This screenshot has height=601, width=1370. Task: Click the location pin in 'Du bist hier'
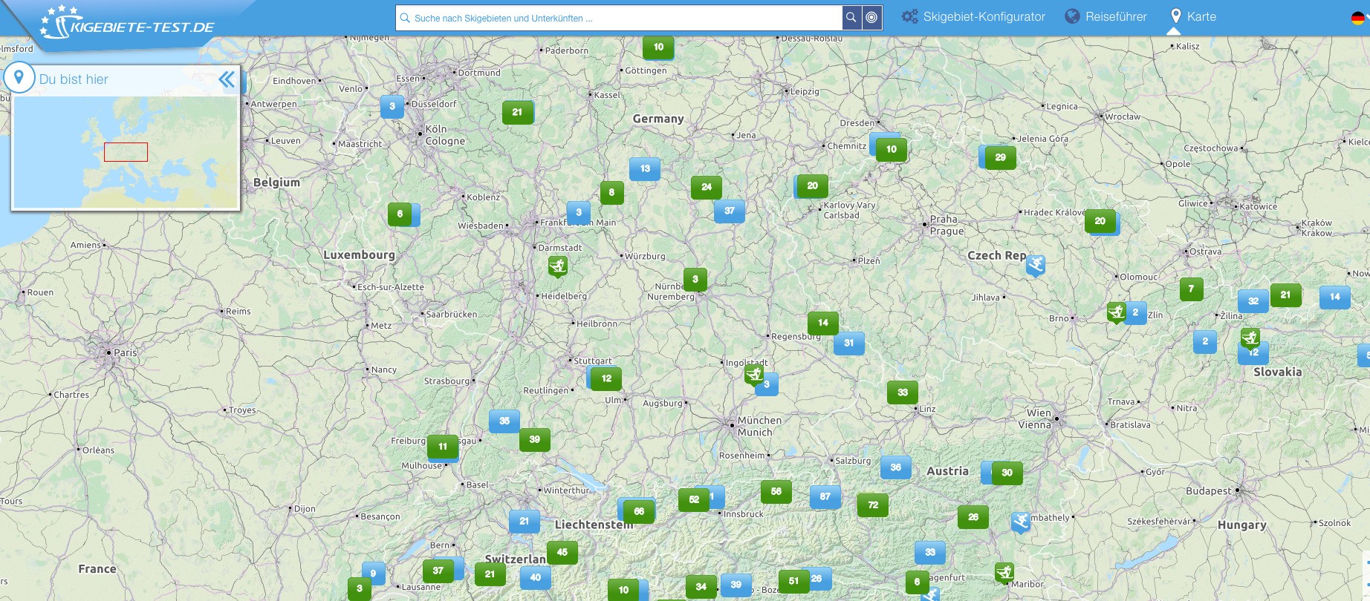coord(19,78)
